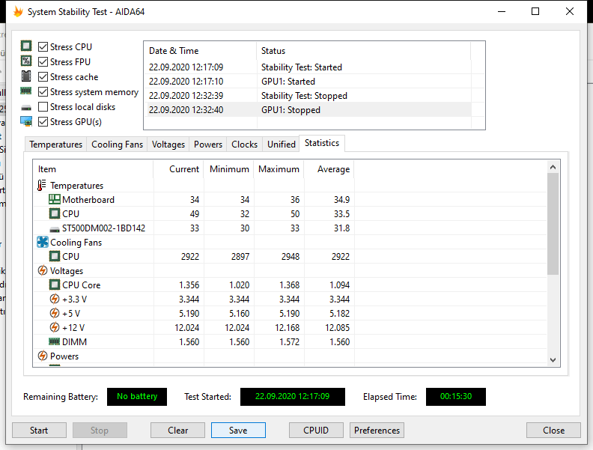Toggle Stress system memory checkbox
Image resolution: width=593 pixels, height=450 pixels.
click(x=43, y=92)
